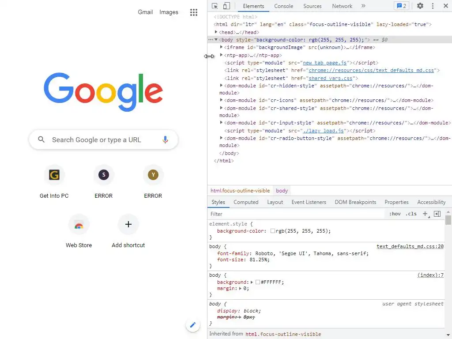Image resolution: width=452 pixels, height=339 pixels.
Task: Activate the inspect element picker icon
Action: tap(215, 6)
